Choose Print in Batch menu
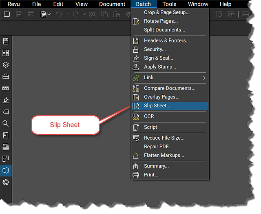261x214 pixels. (170, 175)
